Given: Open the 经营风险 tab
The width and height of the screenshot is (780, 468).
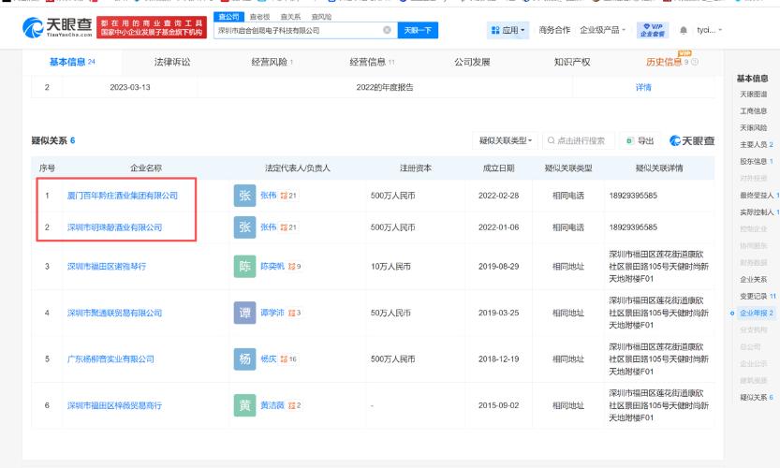Looking at the screenshot, I should point(272,62).
